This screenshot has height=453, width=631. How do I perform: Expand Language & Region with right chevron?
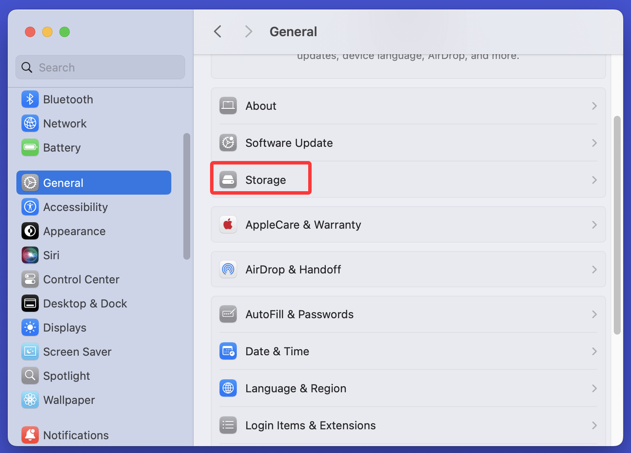click(594, 388)
